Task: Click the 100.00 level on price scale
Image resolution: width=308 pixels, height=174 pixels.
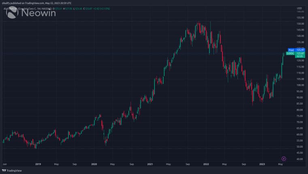Action: [300, 85]
